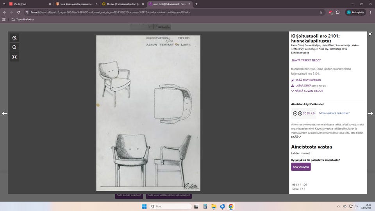
Task: Open the Keskeytetty profile button
Action: coord(355,12)
